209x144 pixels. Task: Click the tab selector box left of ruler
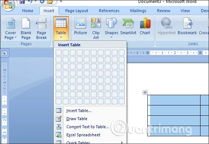click(x=5, y=53)
